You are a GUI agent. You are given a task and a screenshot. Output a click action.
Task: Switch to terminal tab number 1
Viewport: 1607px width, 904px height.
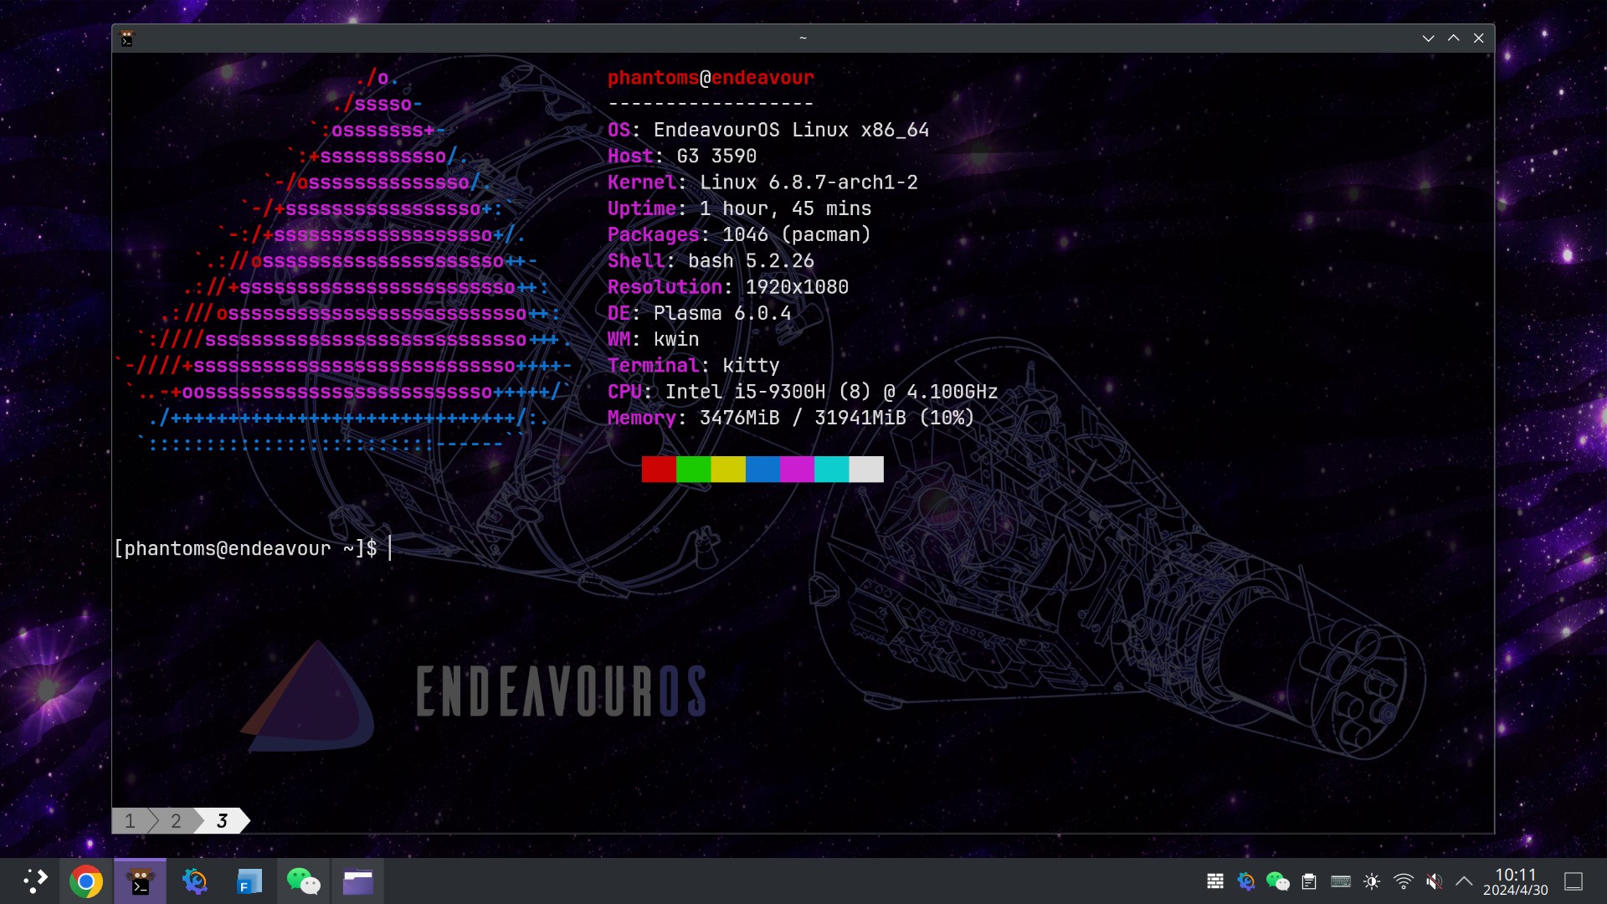pyautogui.click(x=131, y=820)
